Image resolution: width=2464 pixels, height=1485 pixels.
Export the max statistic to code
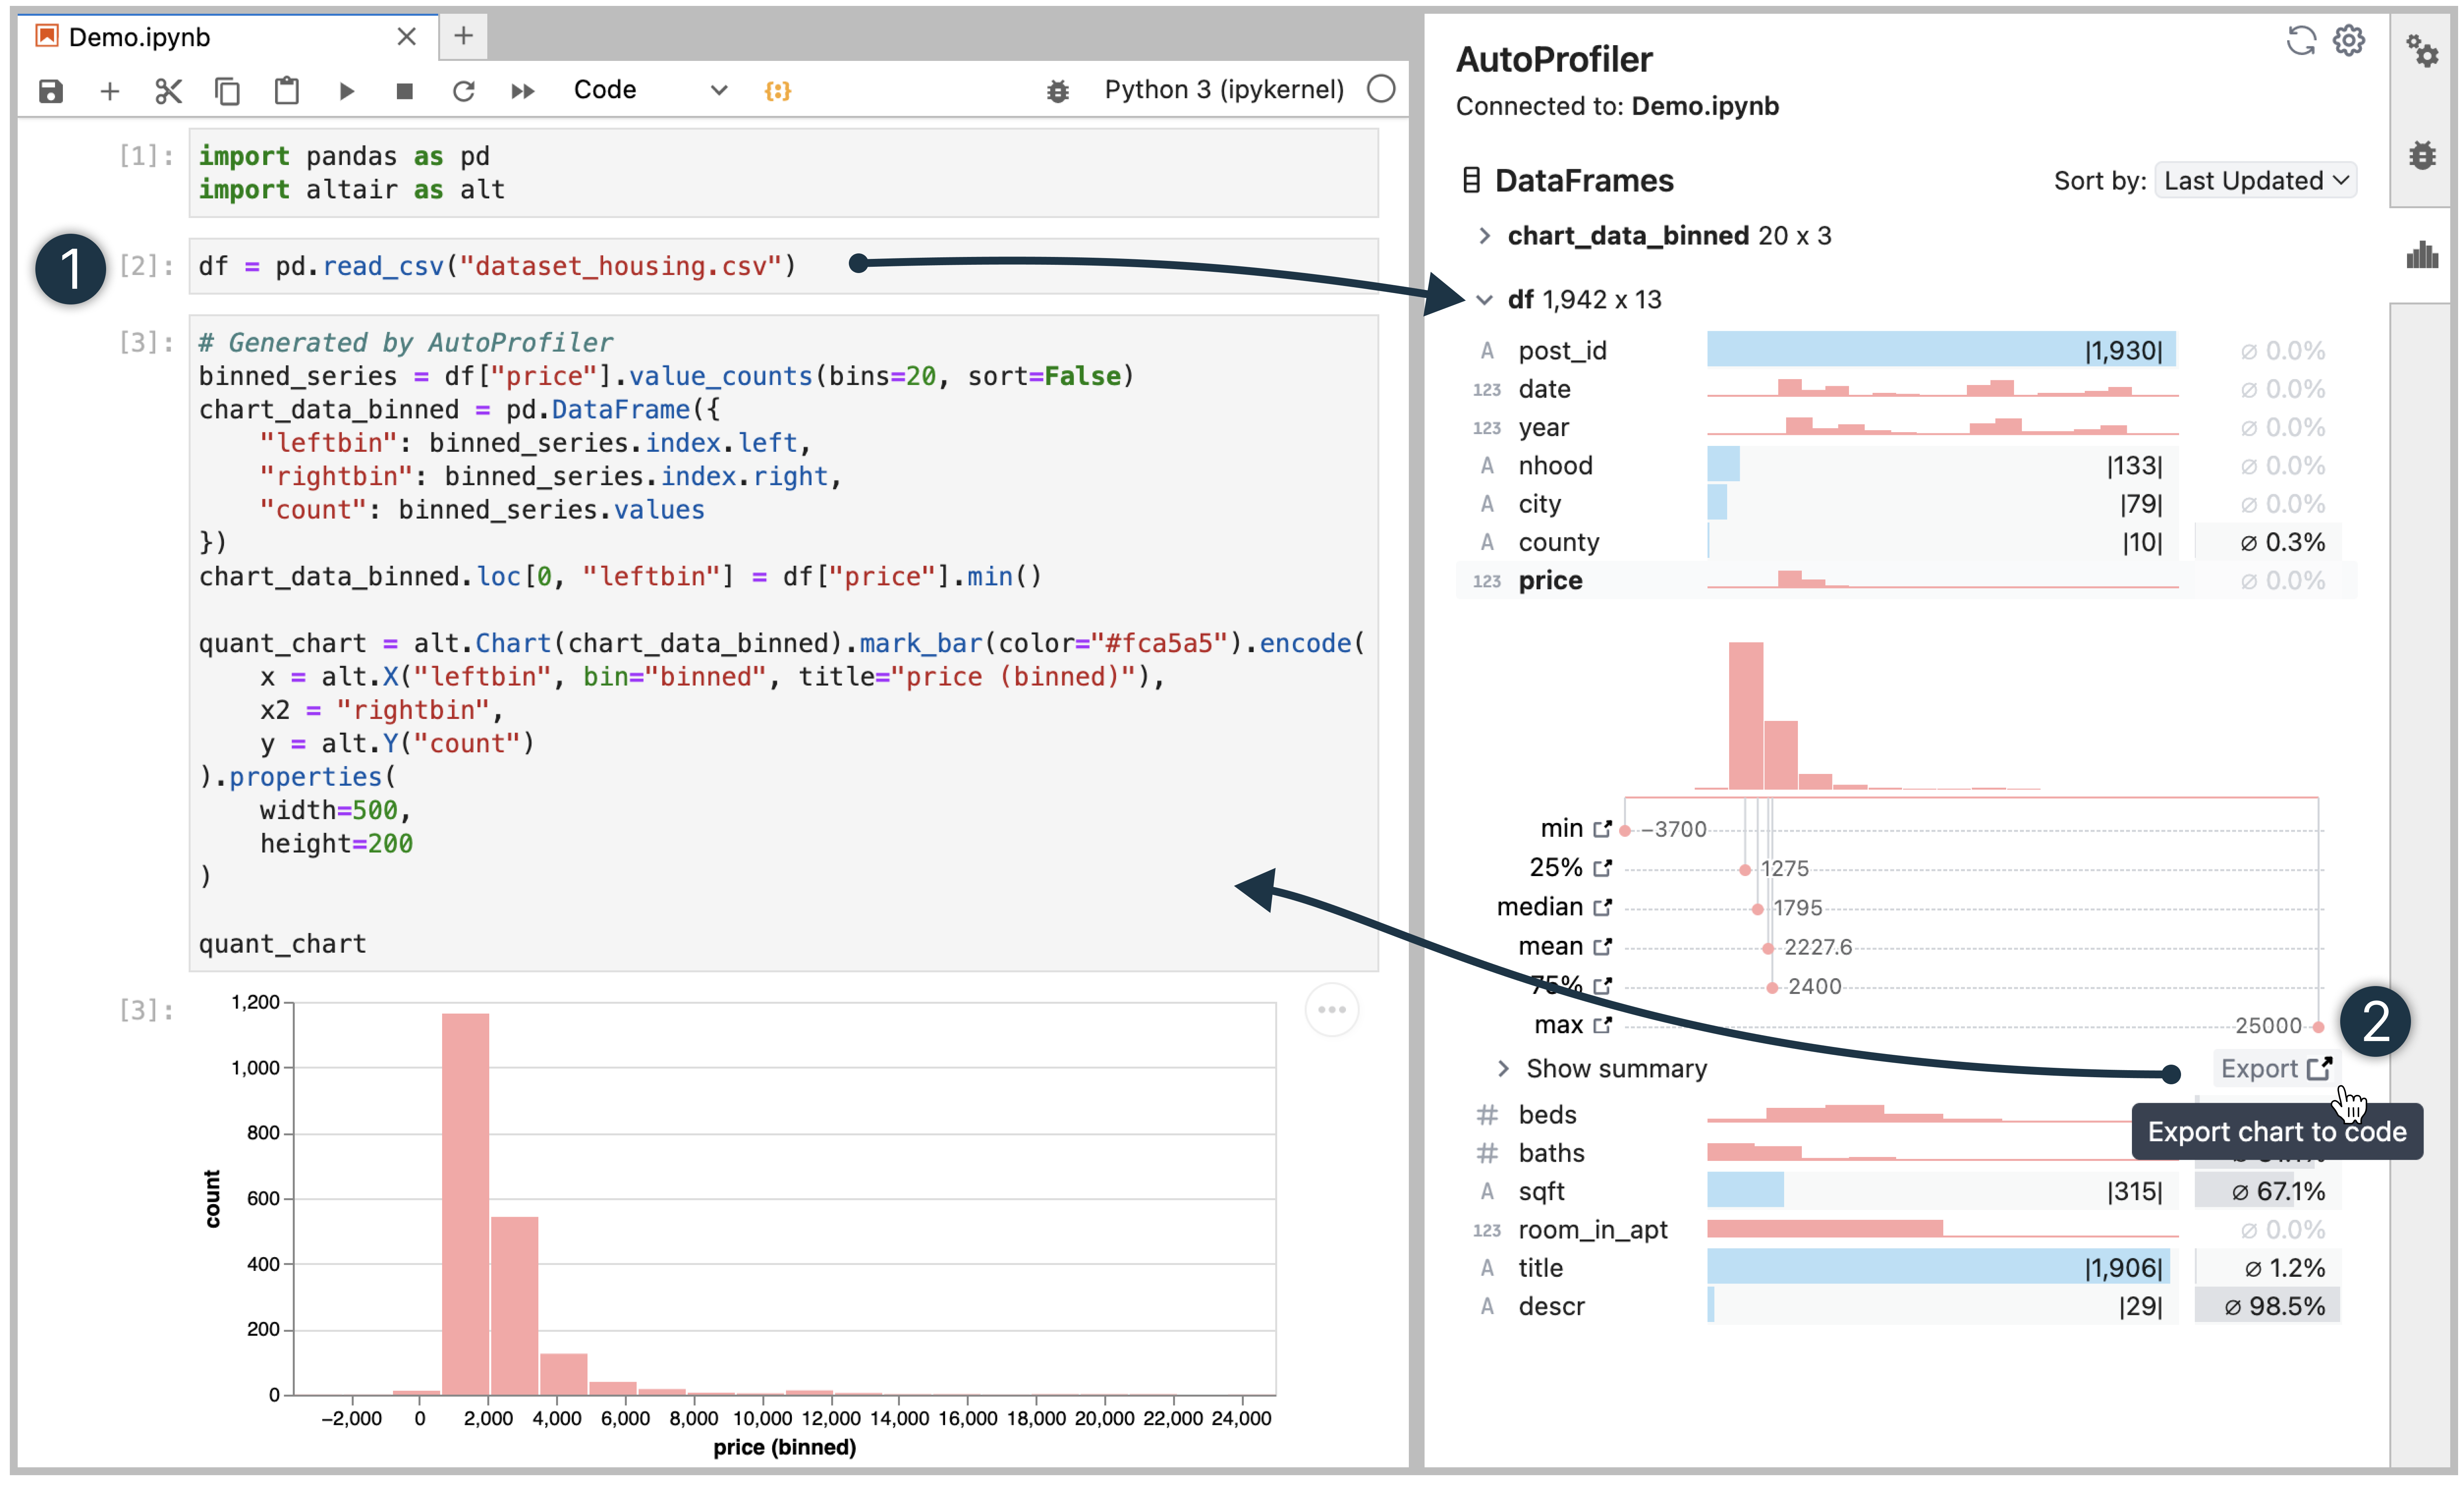pos(1602,1025)
